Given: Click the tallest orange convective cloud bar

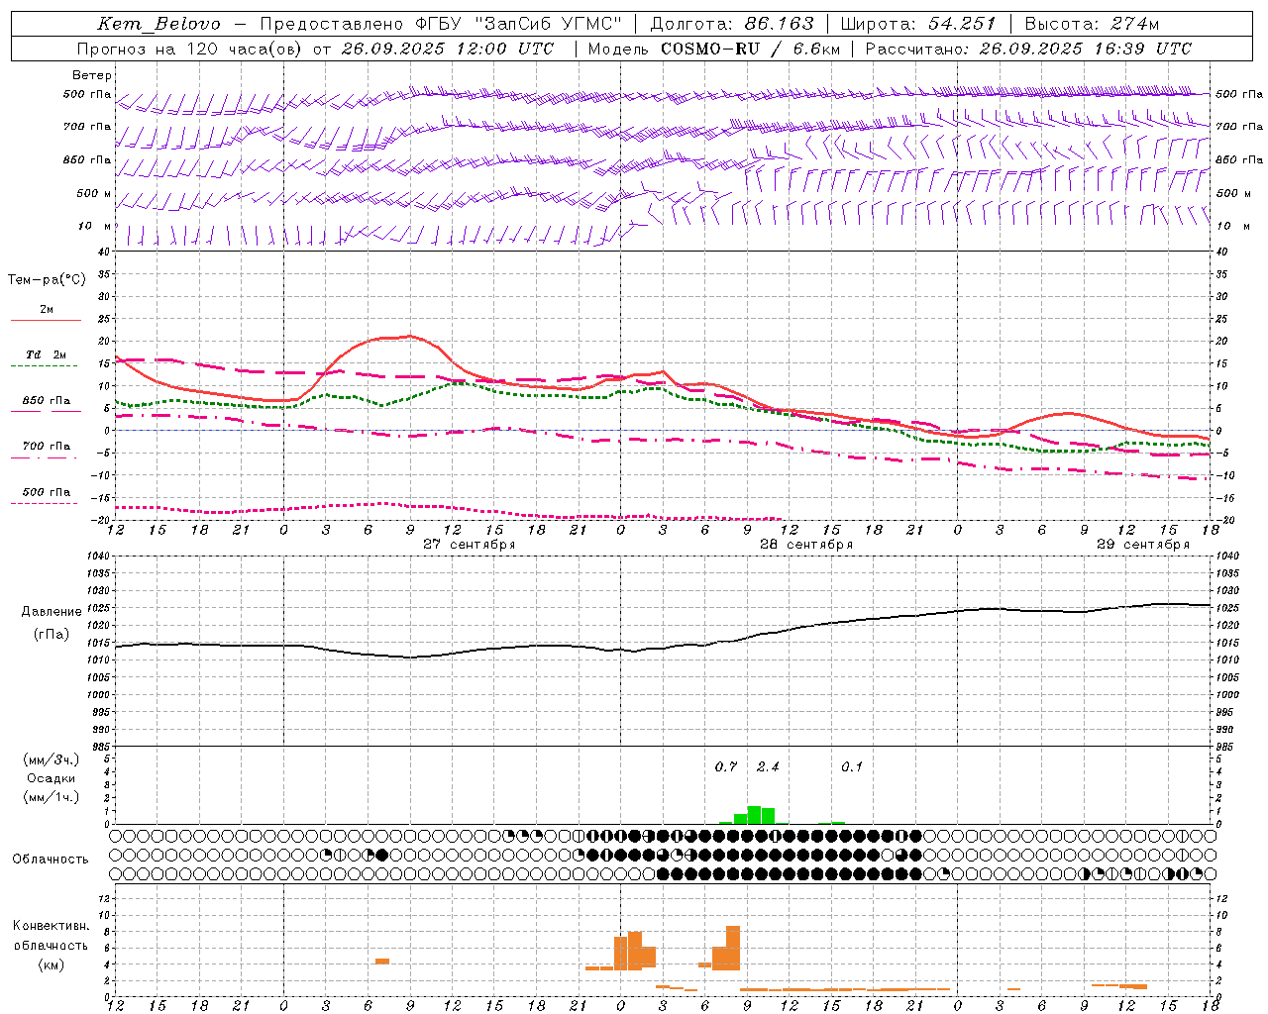Looking at the screenshot, I should [x=733, y=948].
